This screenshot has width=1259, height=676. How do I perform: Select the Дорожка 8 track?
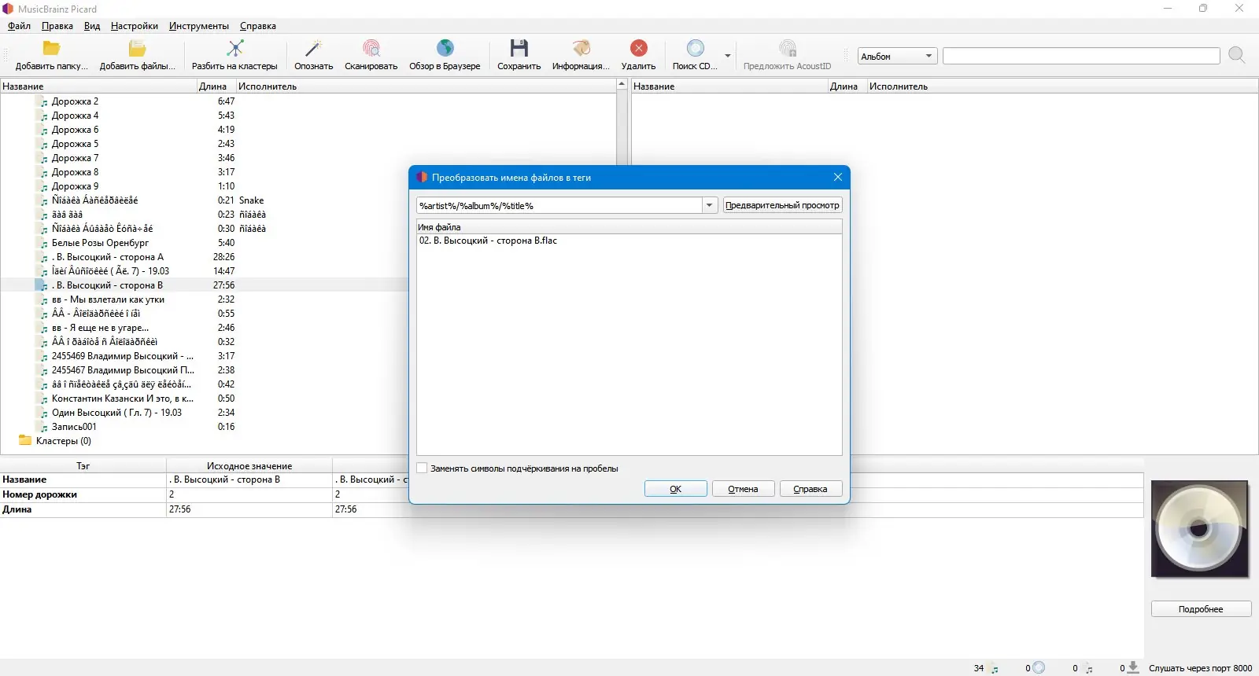click(x=75, y=172)
